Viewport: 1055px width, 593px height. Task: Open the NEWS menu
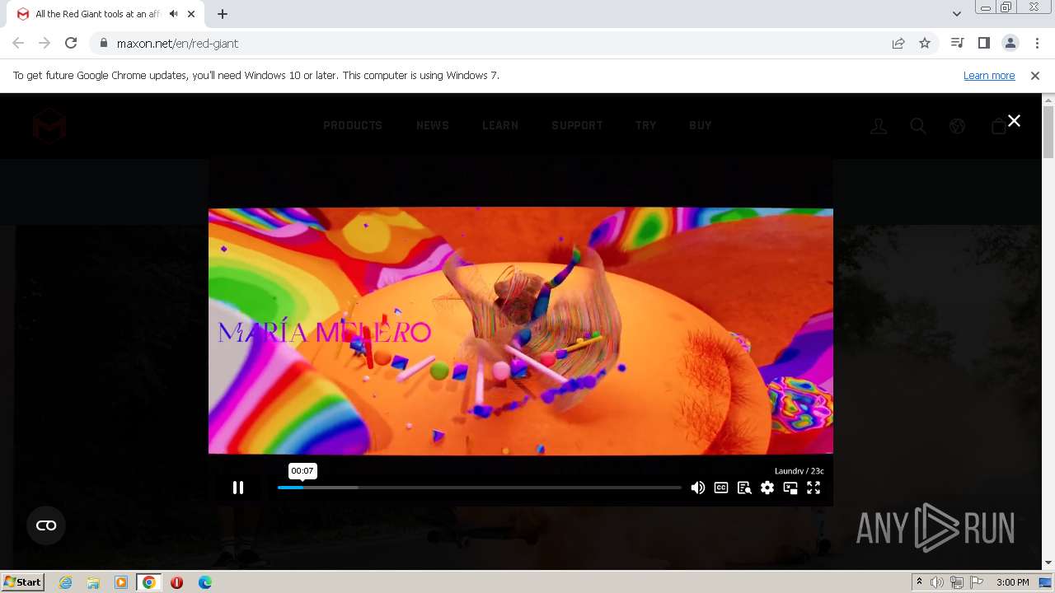click(433, 126)
